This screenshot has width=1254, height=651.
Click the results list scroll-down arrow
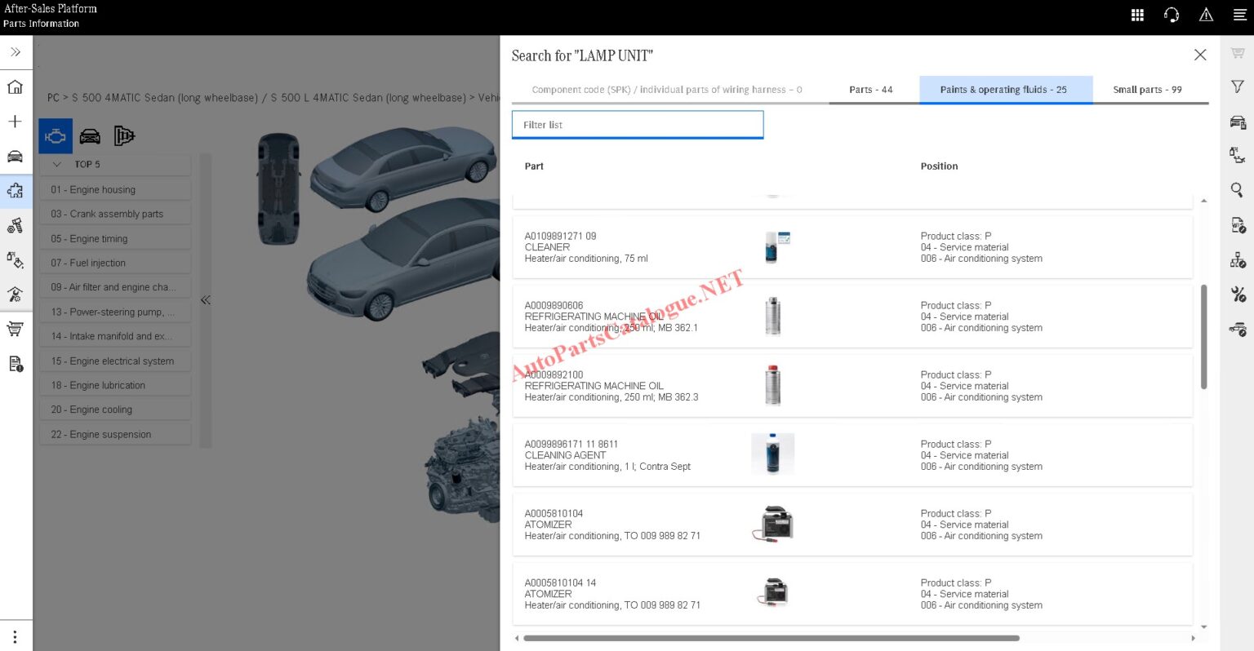click(x=1203, y=627)
